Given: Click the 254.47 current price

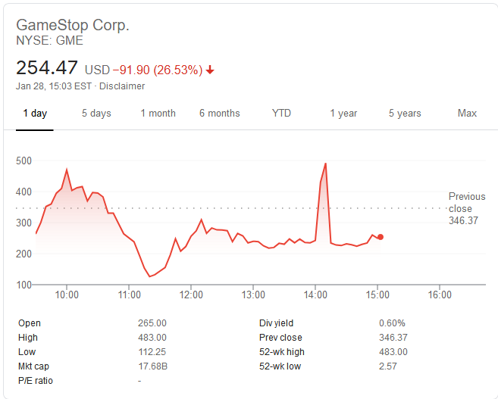Looking at the screenshot, I should 48,68.
